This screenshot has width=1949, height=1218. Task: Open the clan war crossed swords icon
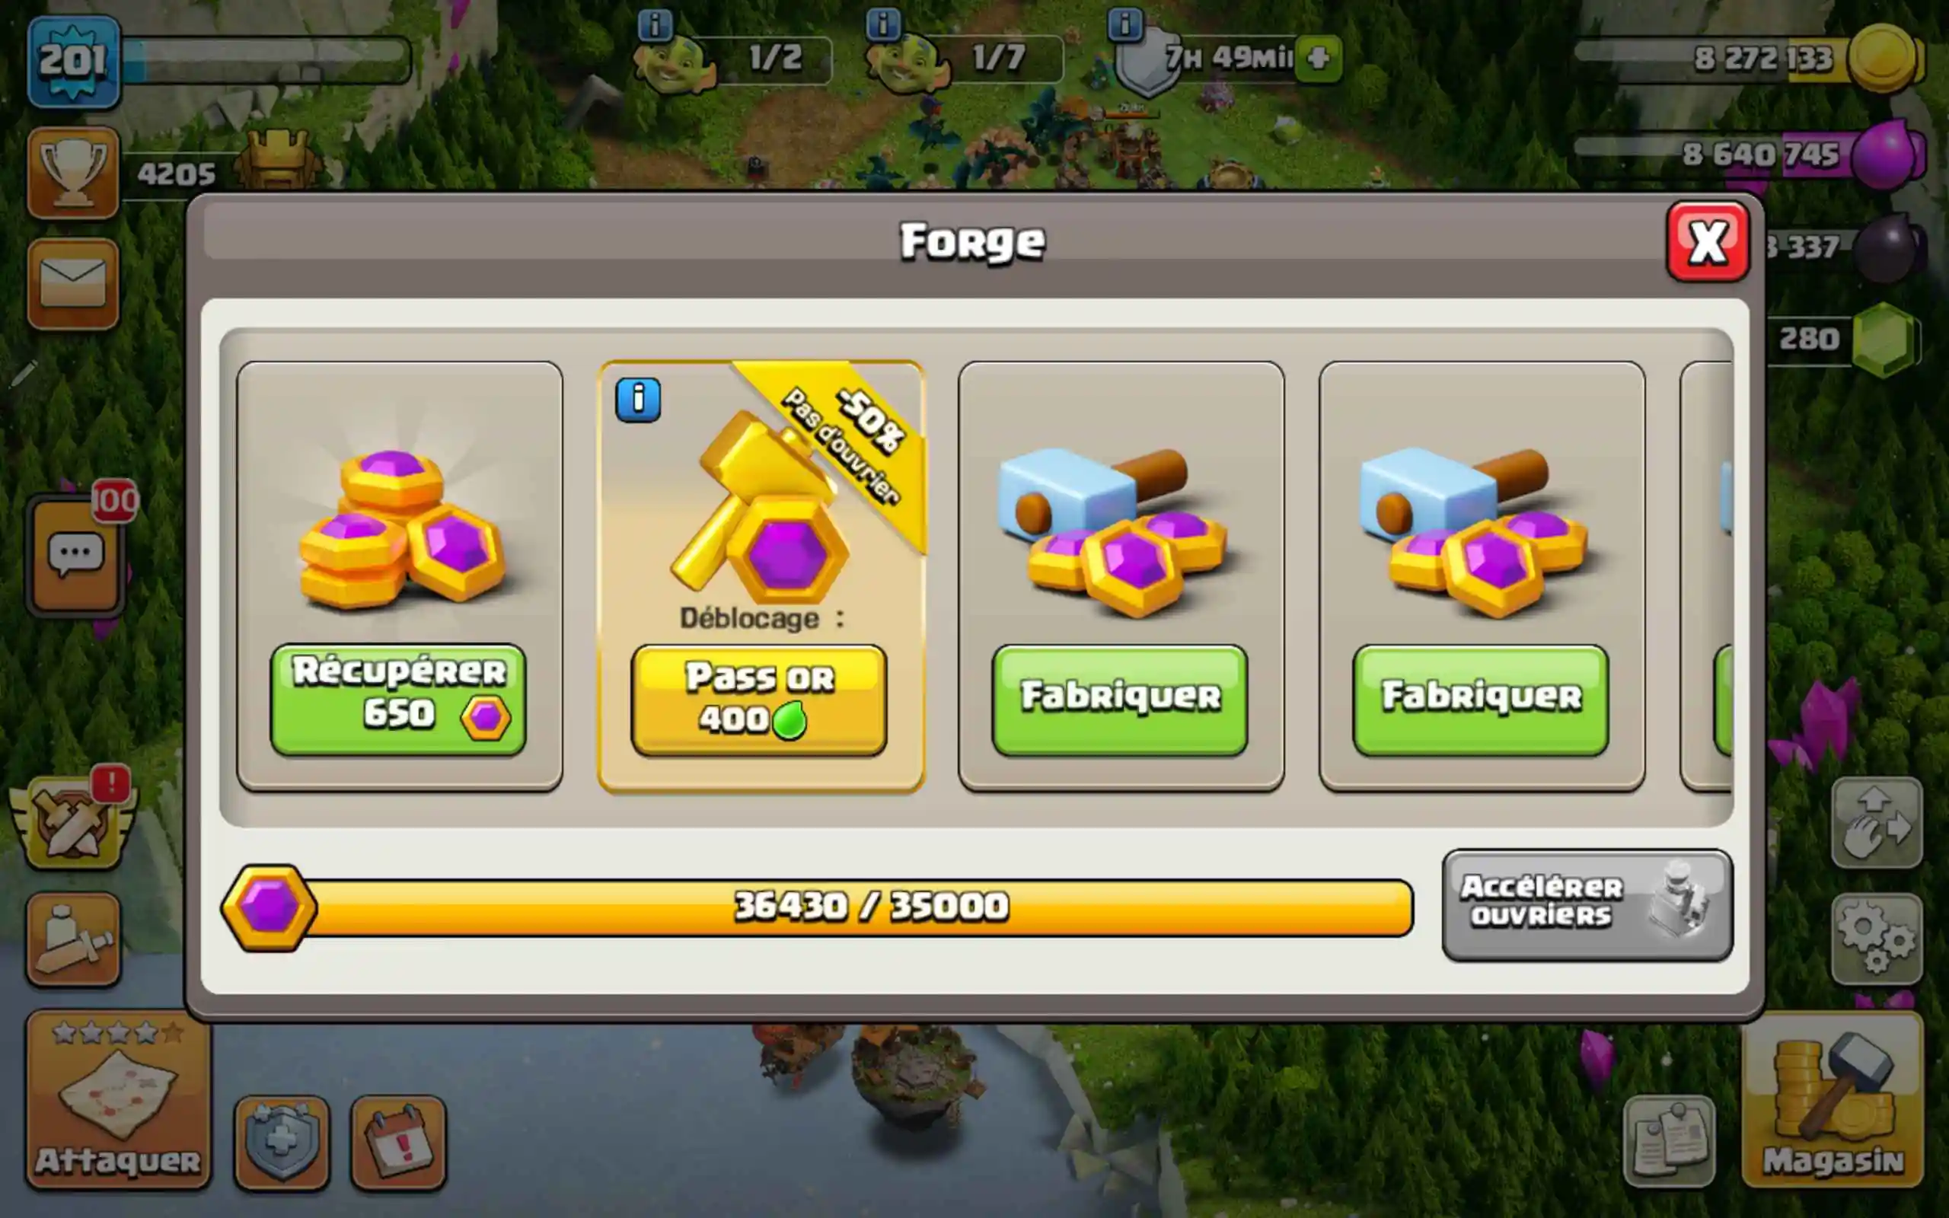[73, 821]
